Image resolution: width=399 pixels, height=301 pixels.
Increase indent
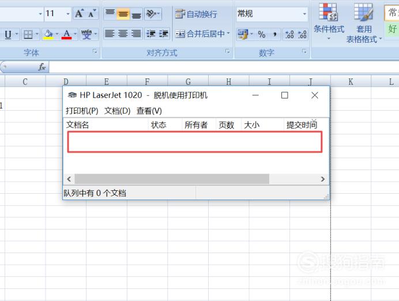[163, 34]
